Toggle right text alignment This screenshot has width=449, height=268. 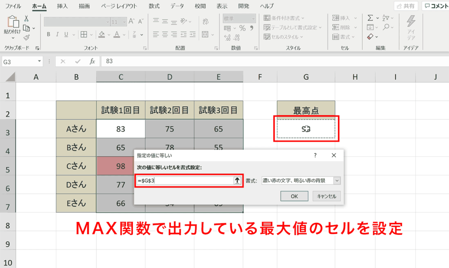[x=174, y=35]
